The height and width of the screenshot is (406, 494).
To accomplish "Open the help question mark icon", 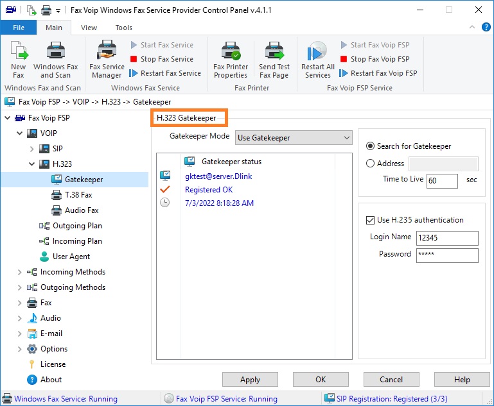I will coord(486,27).
